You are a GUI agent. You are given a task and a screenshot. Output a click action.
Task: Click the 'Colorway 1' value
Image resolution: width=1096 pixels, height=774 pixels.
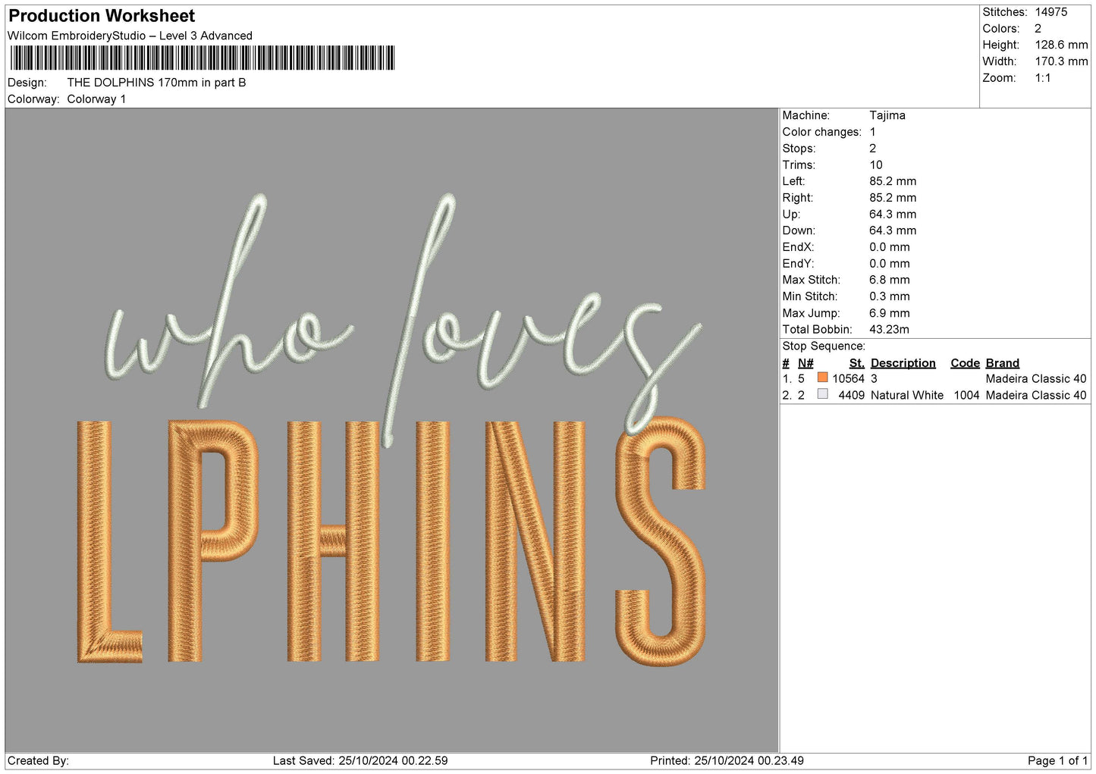click(96, 99)
